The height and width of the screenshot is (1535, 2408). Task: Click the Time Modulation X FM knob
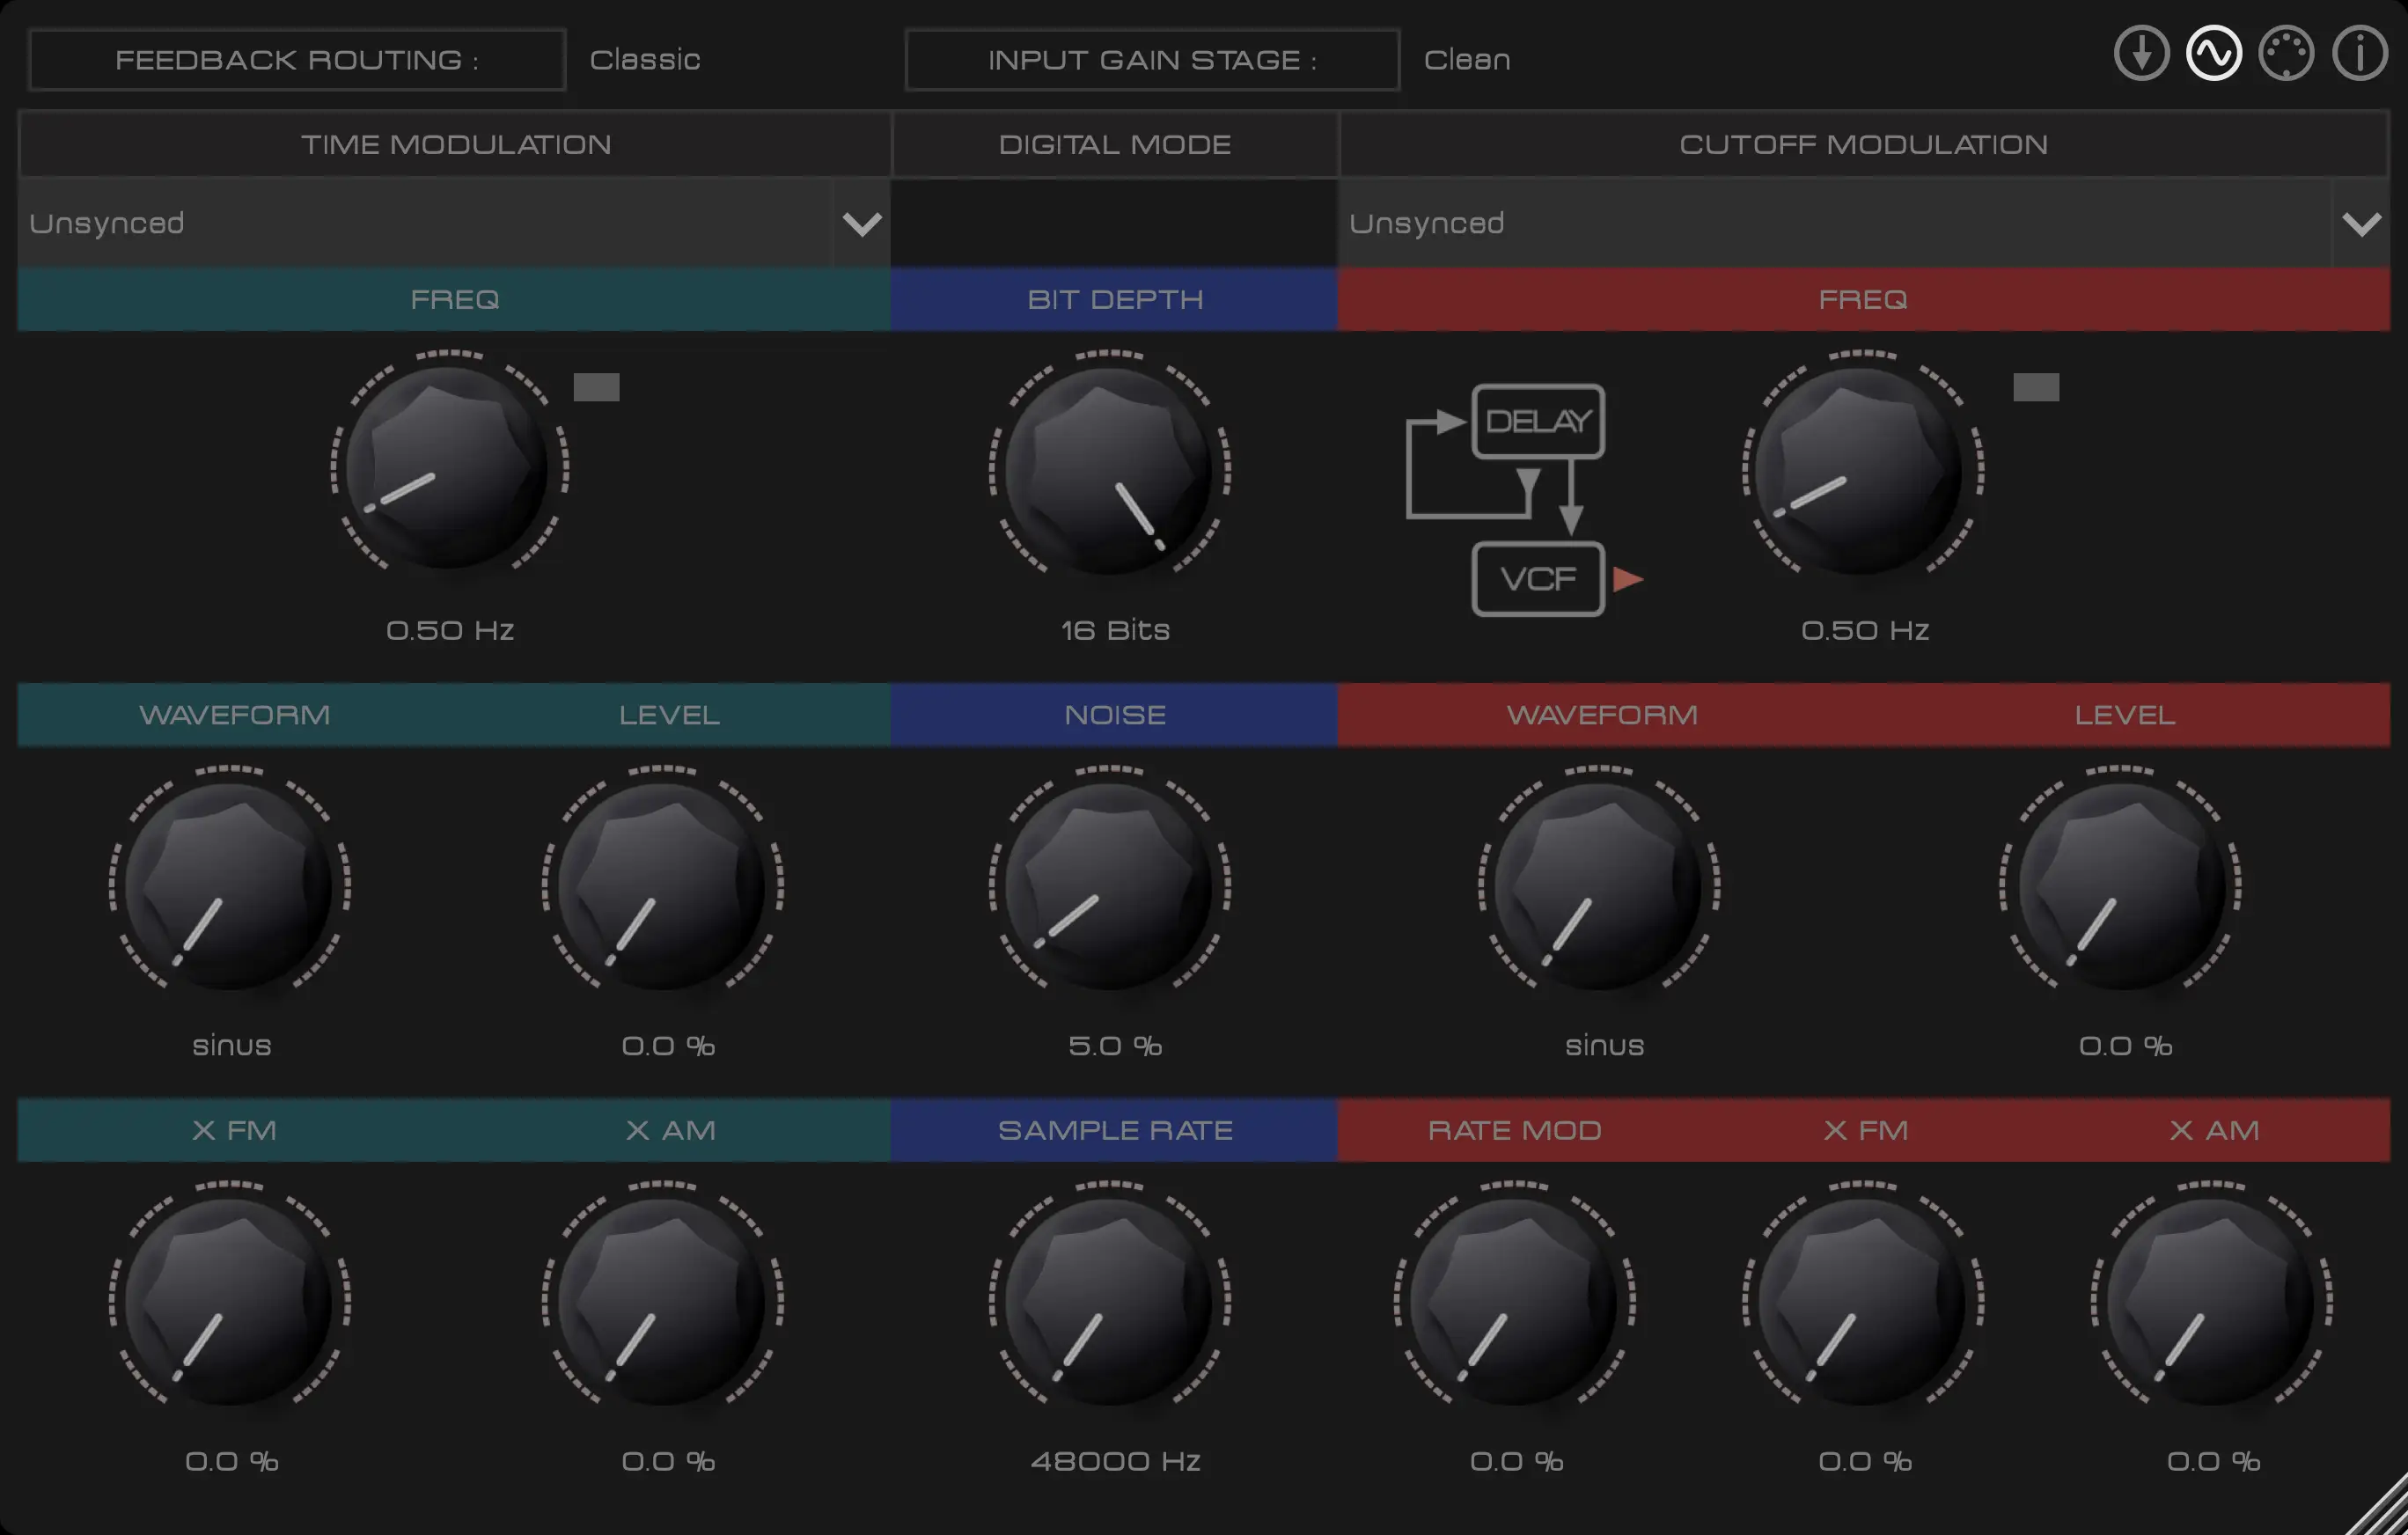pyautogui.click(x=229, y=1300)
